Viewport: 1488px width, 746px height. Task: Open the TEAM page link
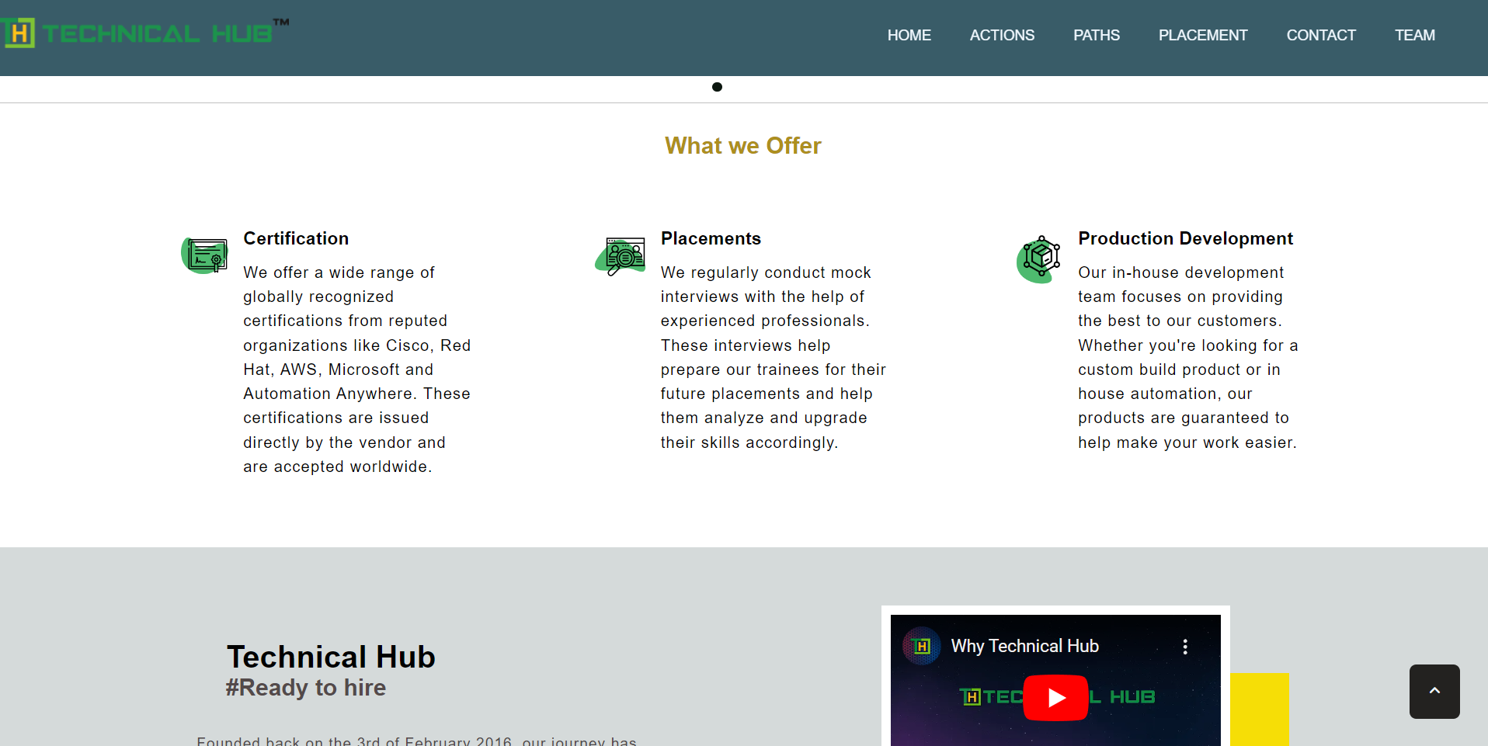pyautogui.click(x=1414, y=35)
